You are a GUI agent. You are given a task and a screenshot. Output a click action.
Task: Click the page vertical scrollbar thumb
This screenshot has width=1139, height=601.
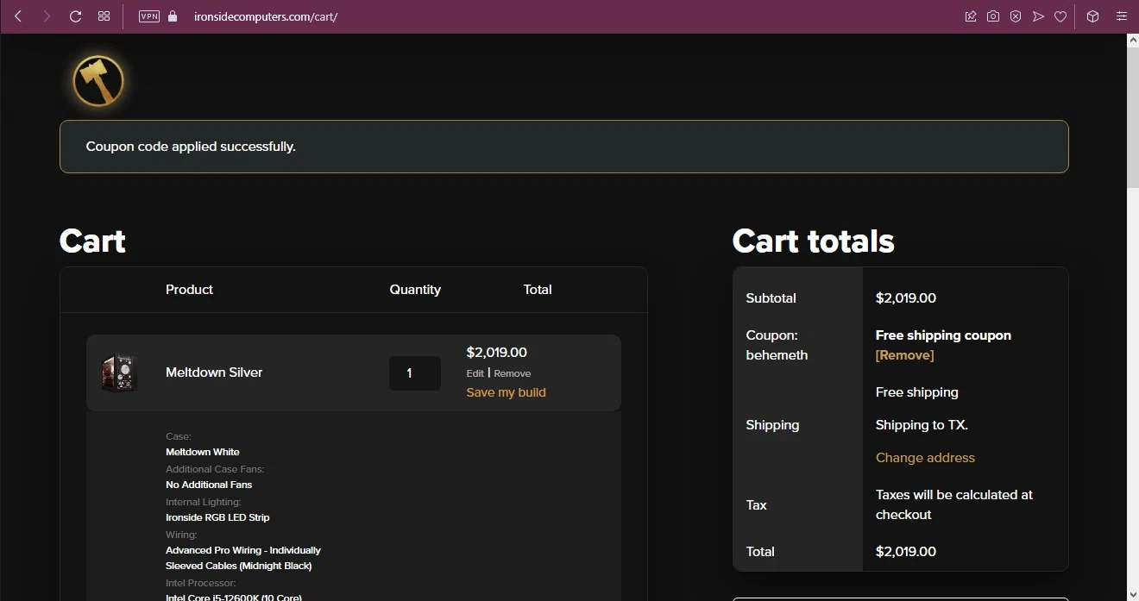tap(1133, 118)
